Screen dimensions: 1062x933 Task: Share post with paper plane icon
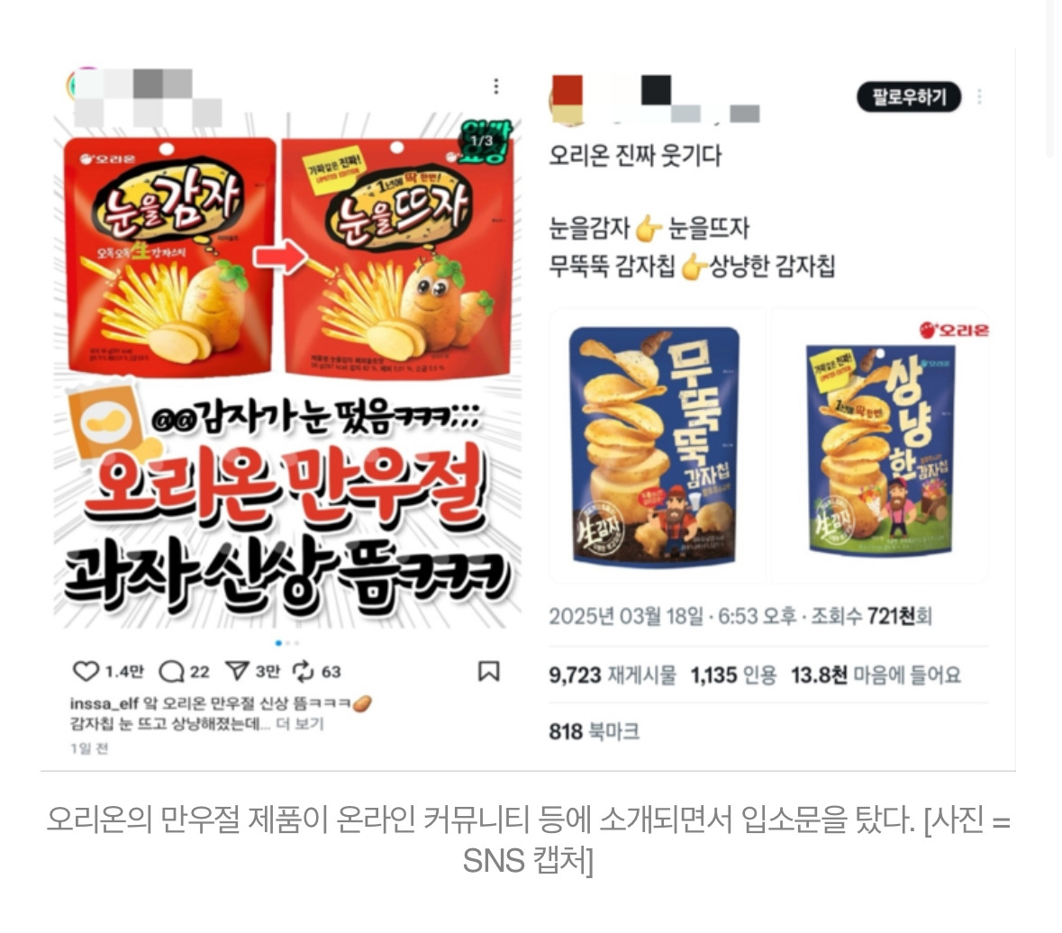(x=237, y=671)
